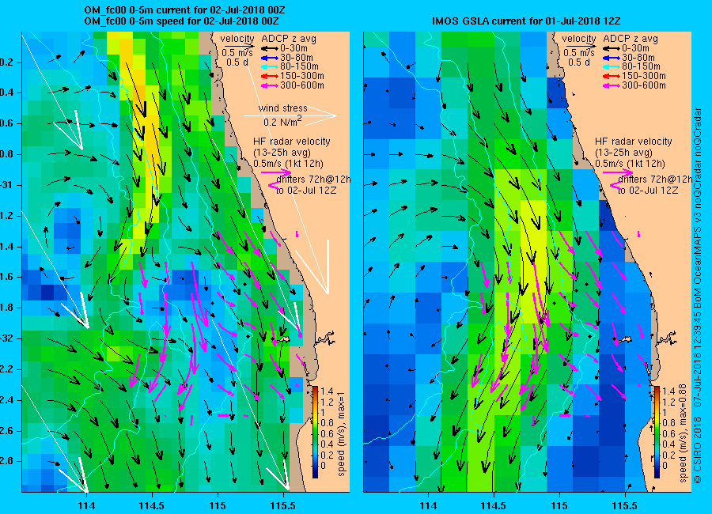The height and width of the screenshot is (514, 712).
Task: Click the 'velocity' label in left panel
Action: pos(237,39)
